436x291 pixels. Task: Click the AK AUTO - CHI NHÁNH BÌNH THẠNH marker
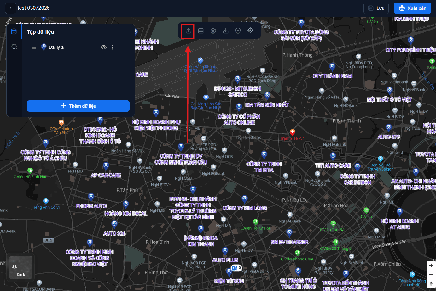tap(416, 172)
